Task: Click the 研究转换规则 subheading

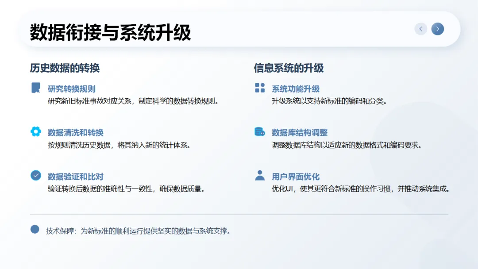Action: pos(72,89)
